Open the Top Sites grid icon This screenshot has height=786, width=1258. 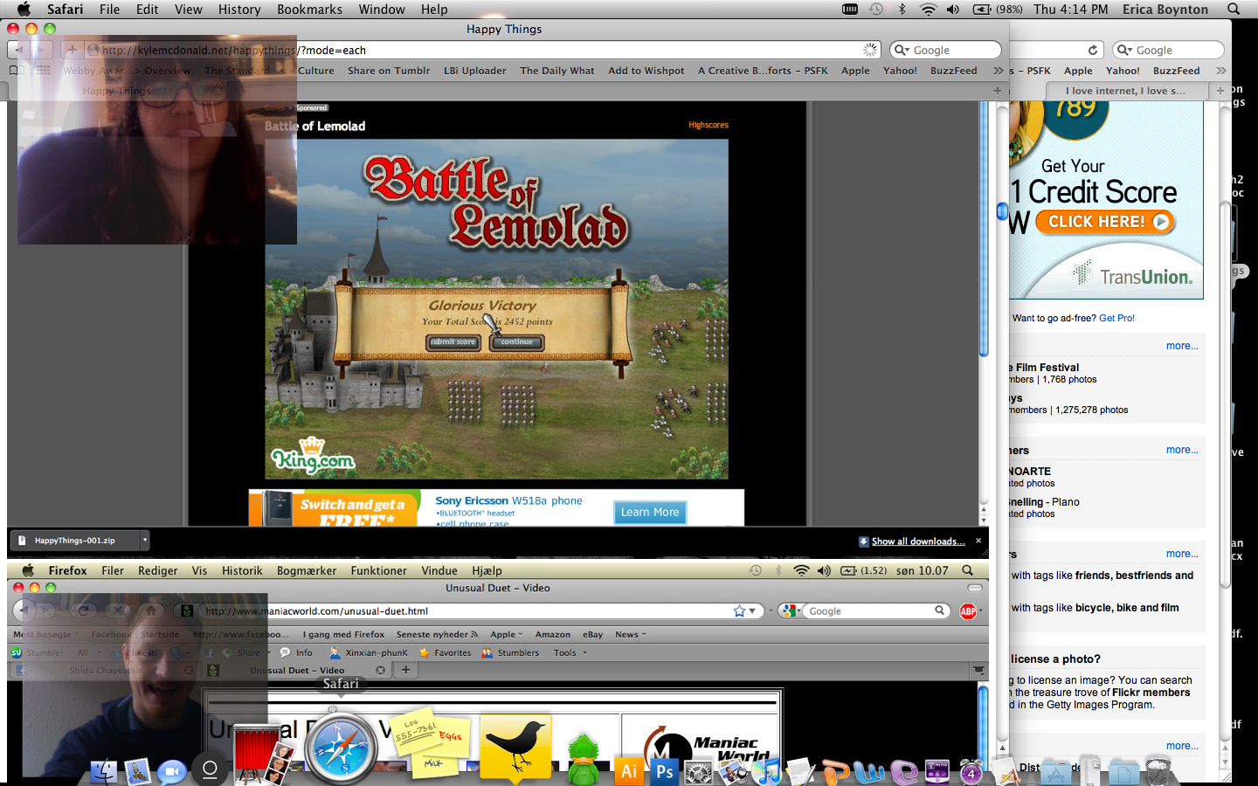tap(43, 71)
